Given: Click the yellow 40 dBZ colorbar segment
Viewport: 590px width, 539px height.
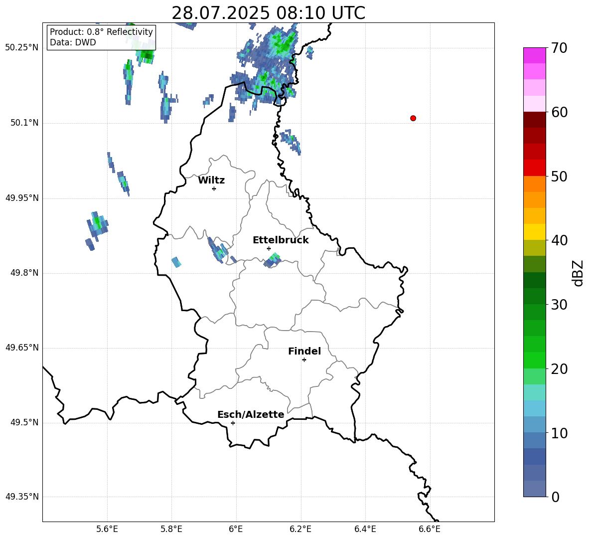Looking at the screenshot, I should 535,232.
